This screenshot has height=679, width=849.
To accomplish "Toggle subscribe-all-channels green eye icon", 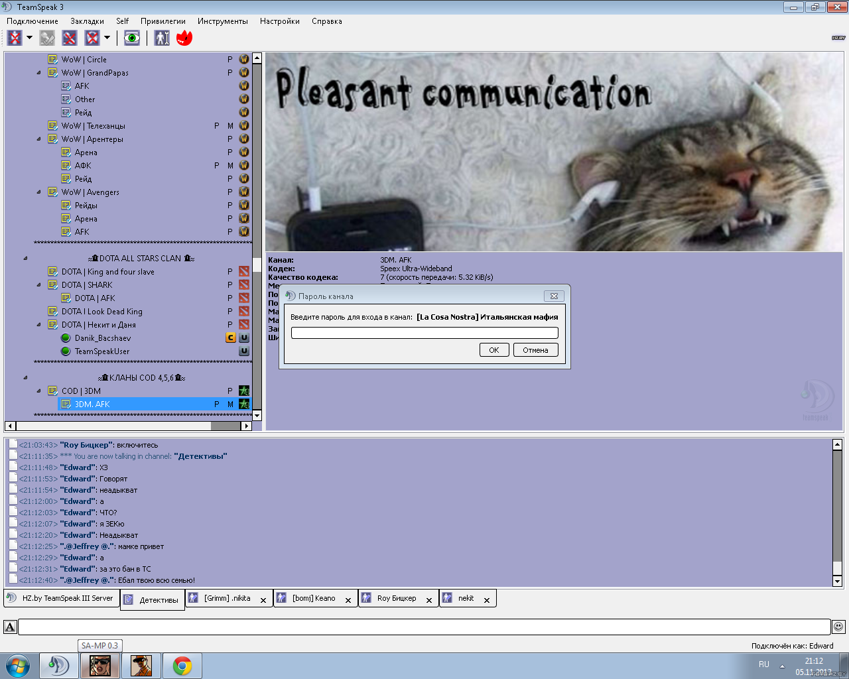I will (x=132, y=38).
